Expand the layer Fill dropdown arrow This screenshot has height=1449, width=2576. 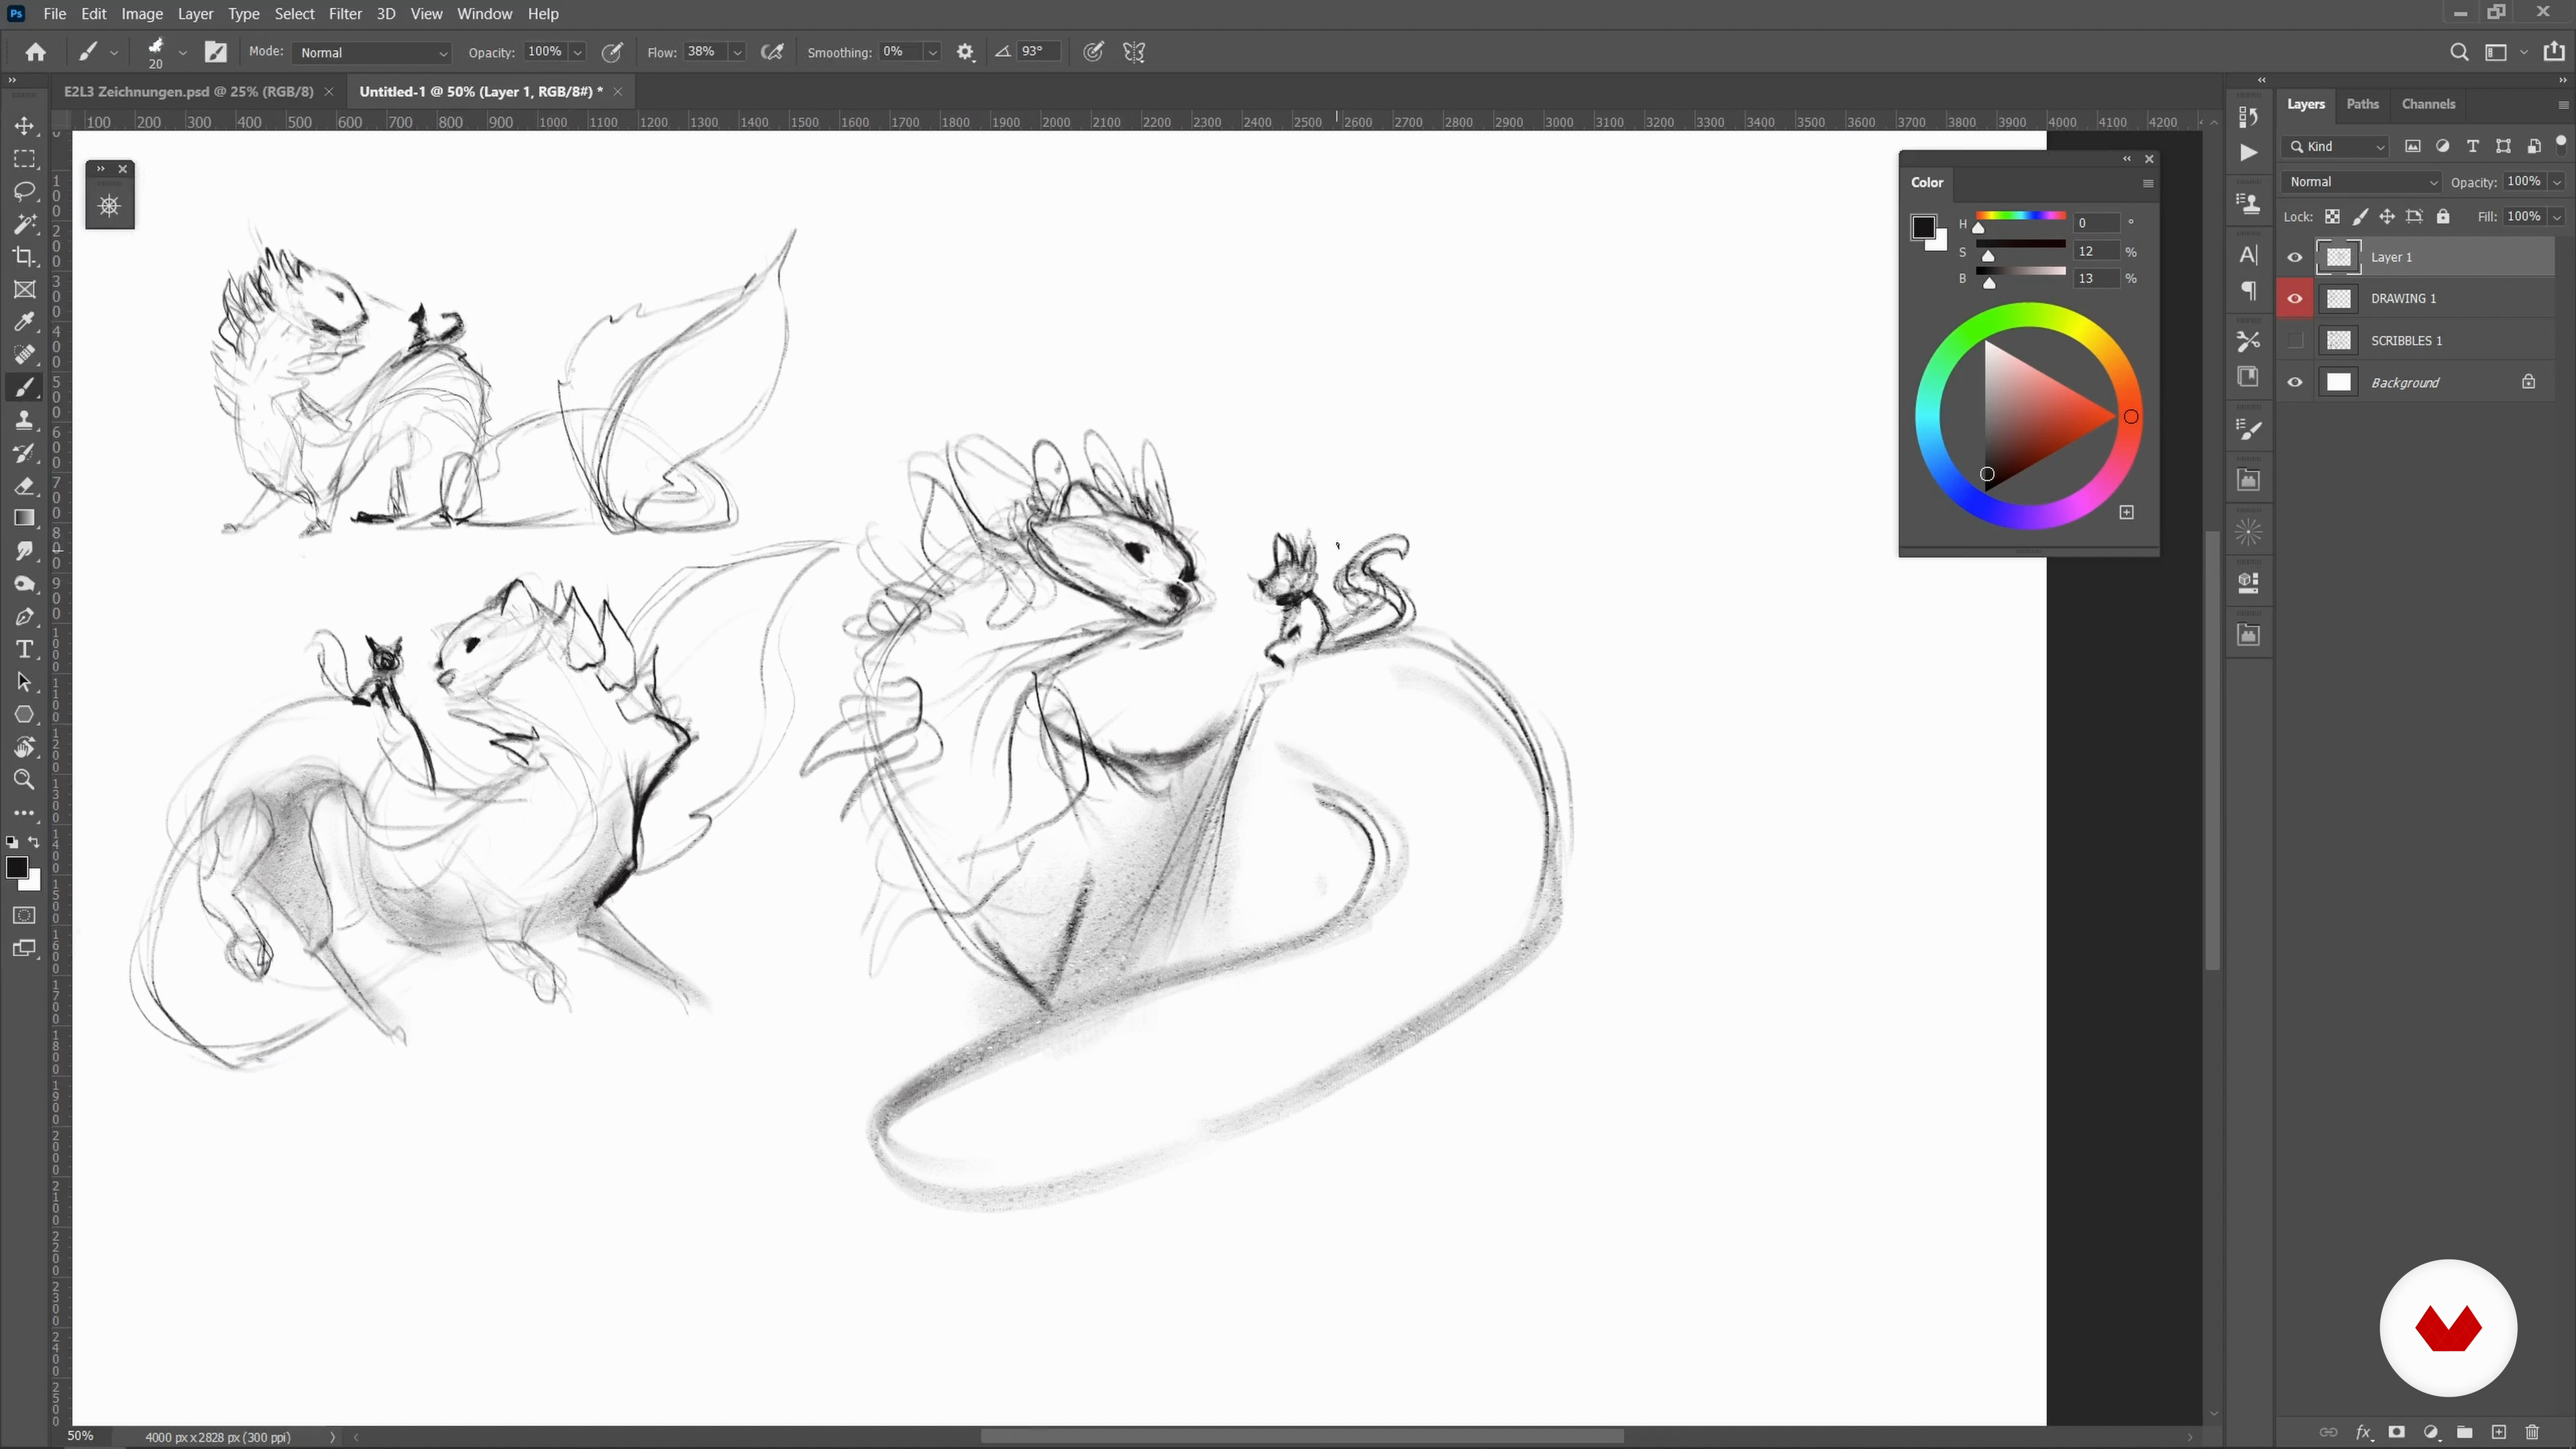(x=2557, y=217)
